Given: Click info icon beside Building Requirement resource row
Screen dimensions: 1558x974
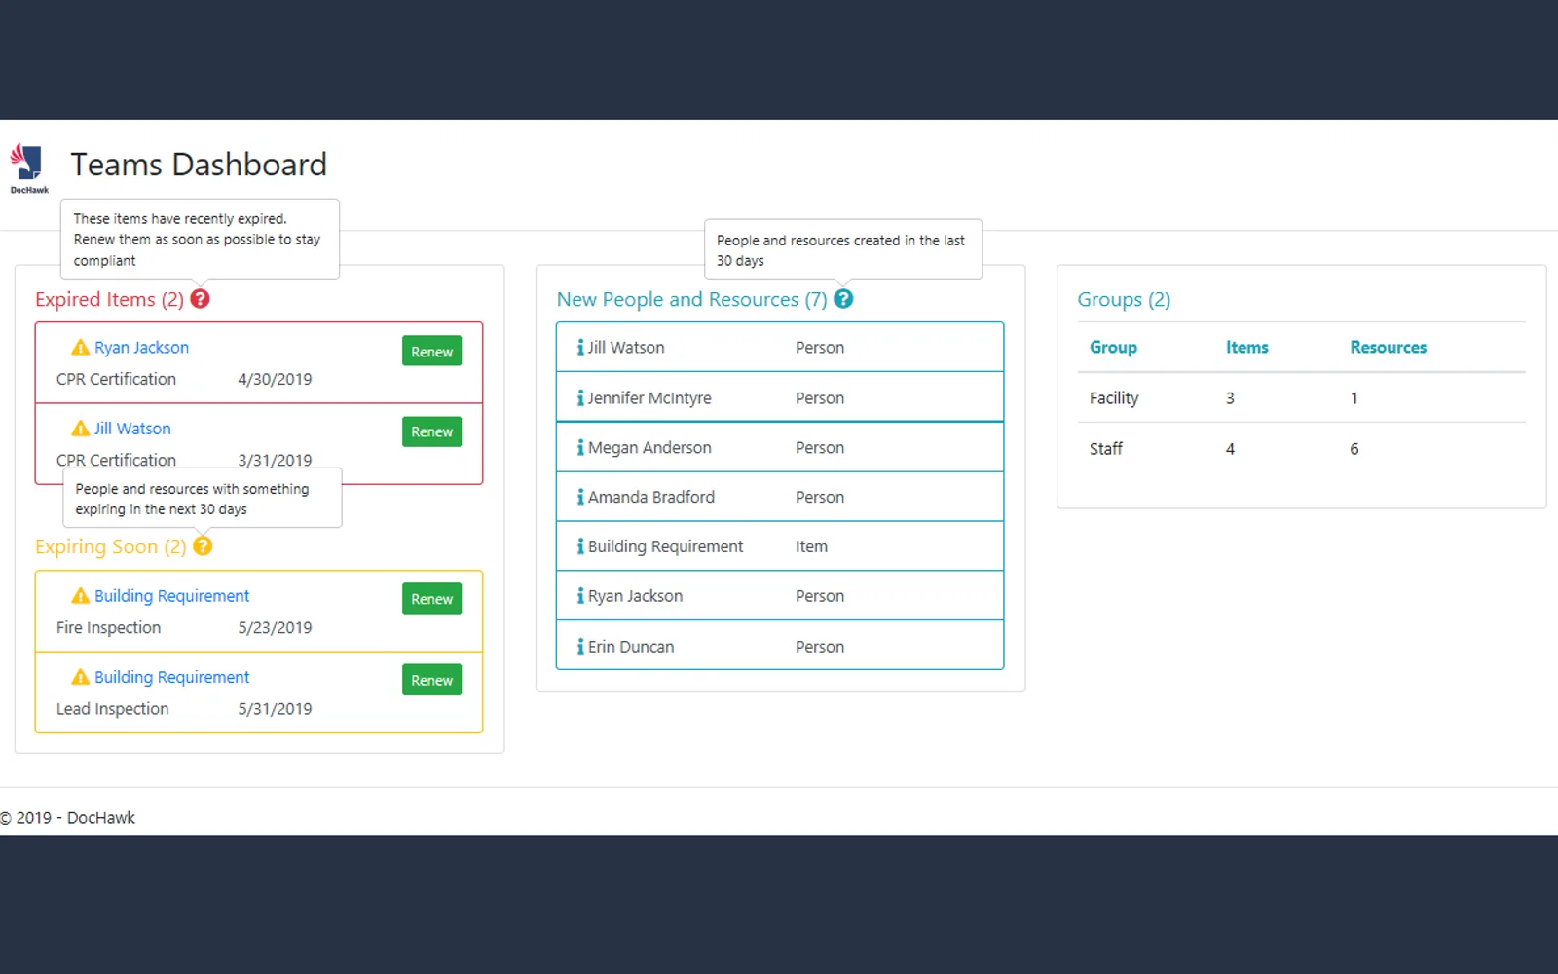Looking at the screenshot, I should [x=580, y=546].
